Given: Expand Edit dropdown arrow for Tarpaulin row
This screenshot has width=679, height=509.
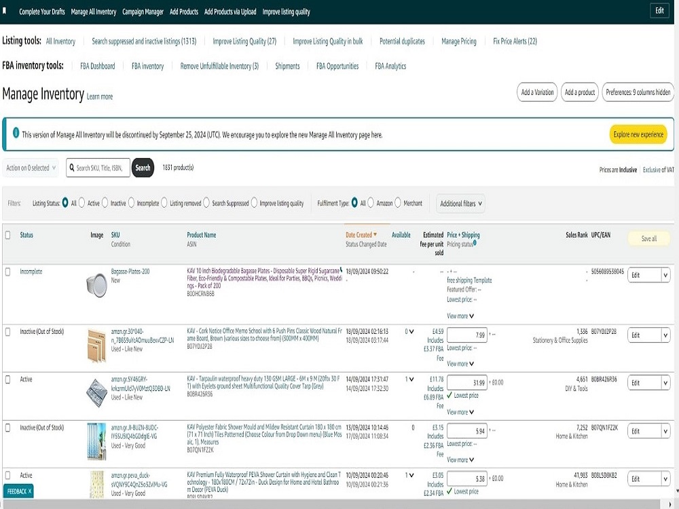Looking at the screenshot, I should pos(665,383).
